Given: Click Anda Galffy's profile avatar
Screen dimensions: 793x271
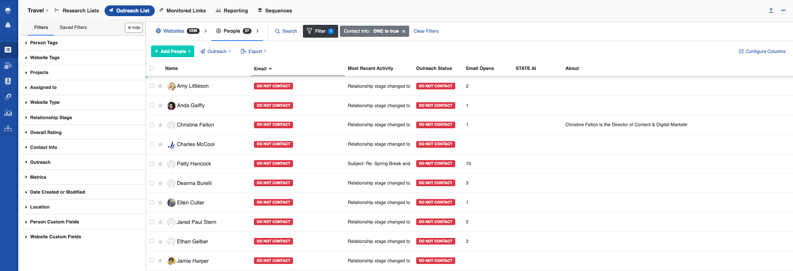Looking at the screenshot, I should pyautogui.click(x=171, y=106).
